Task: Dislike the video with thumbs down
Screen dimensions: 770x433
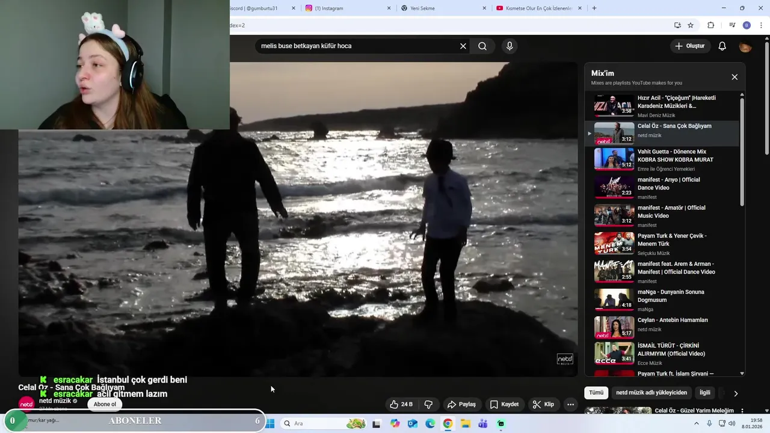Action: tap(429, 404)
